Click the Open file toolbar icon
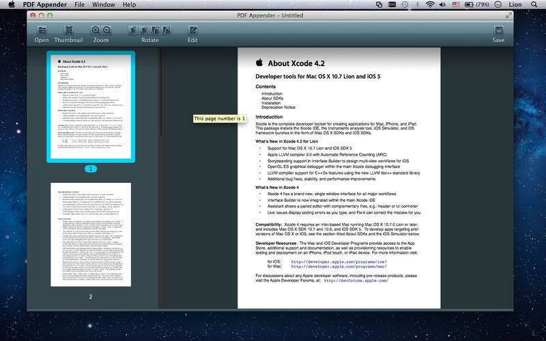The image size is (546, 341). click(41, 30)
